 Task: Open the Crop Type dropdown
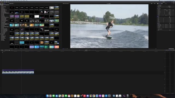click(x=170, y=17)
